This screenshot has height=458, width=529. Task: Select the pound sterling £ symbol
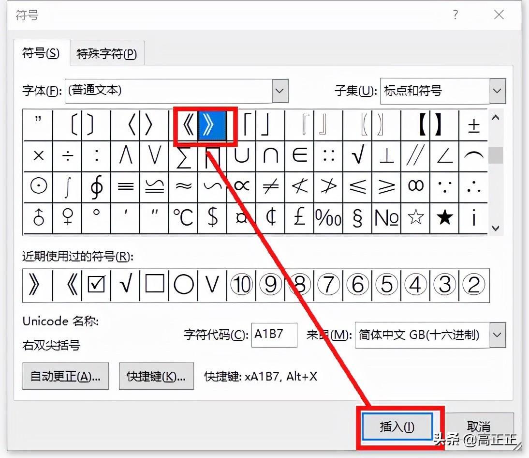(x=300, y=217)
